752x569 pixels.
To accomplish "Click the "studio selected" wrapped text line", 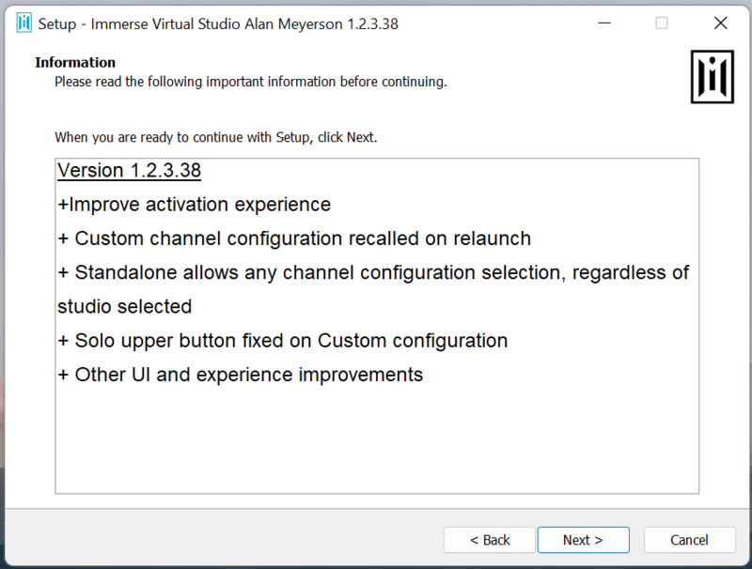I will tap(124, 306).
